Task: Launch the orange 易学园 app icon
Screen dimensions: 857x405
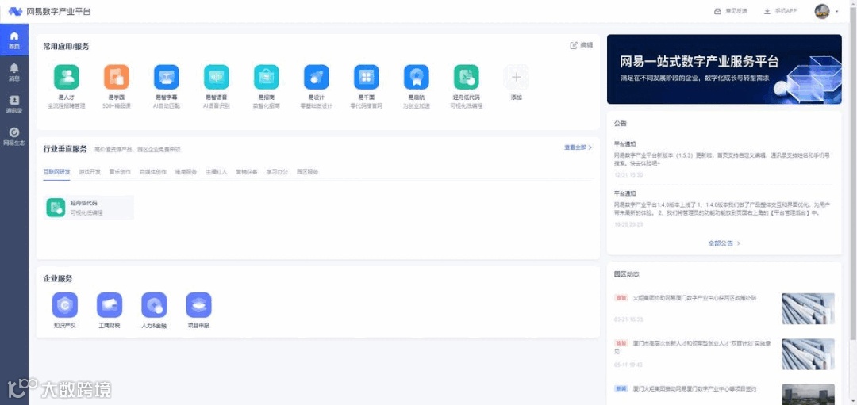Action: (117, 77)
